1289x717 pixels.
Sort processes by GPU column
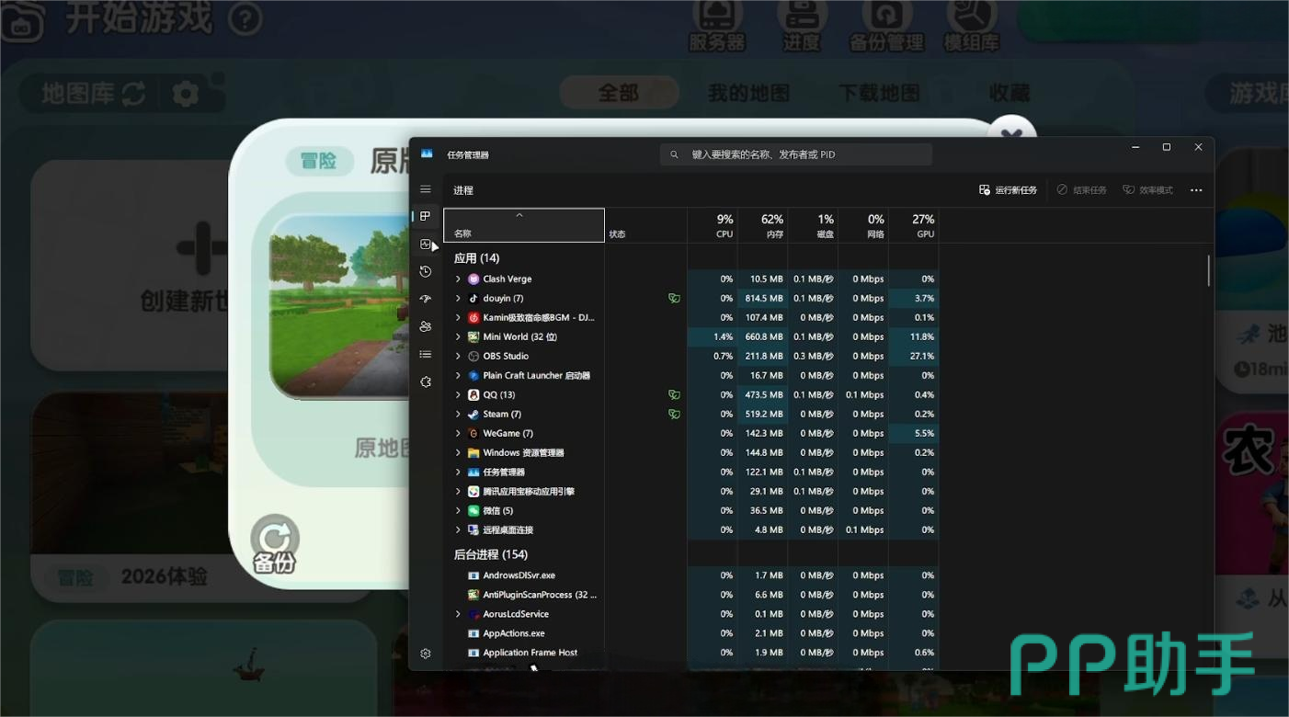coord(913,225)
